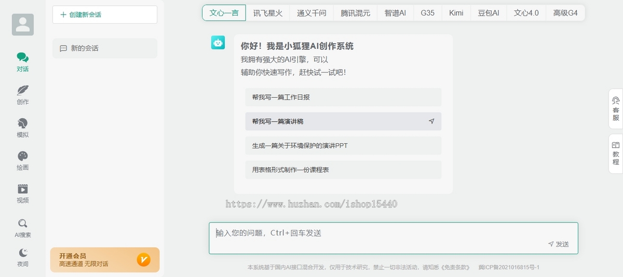Switch to 讯飞星火 model tab
Screen dimensions: 623x277
(268, 13)
